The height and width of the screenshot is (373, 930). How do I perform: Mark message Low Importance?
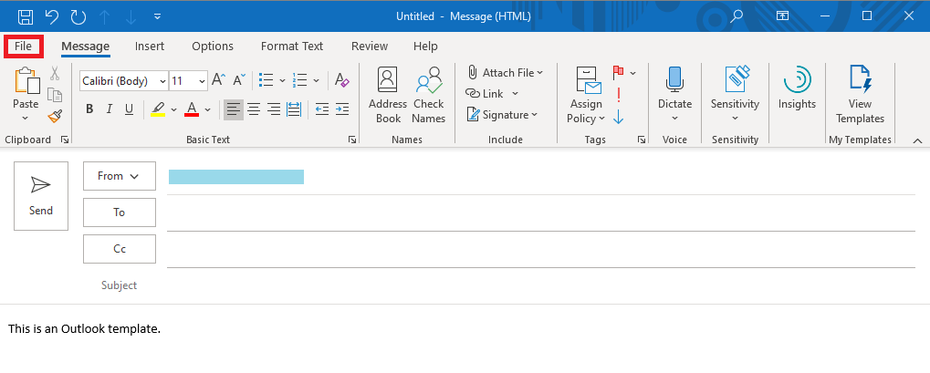pyautogui.click(x=619, y=116)
